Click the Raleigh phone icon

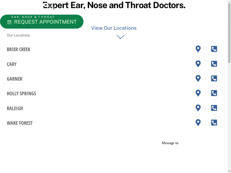[214, 108]
